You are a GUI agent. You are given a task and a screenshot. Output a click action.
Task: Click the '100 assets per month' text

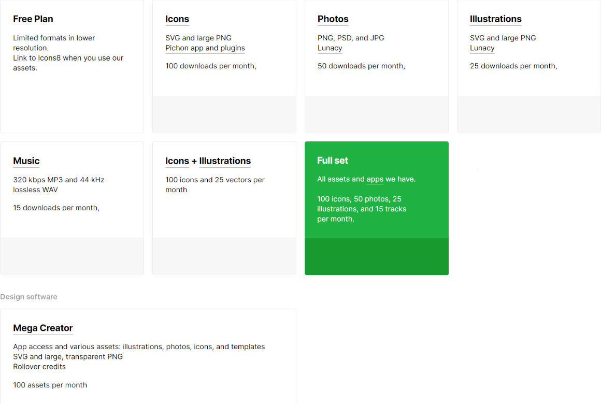coord(50,385)
